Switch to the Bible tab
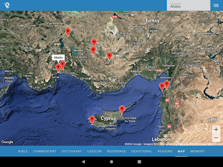 (x=23, y=151)
